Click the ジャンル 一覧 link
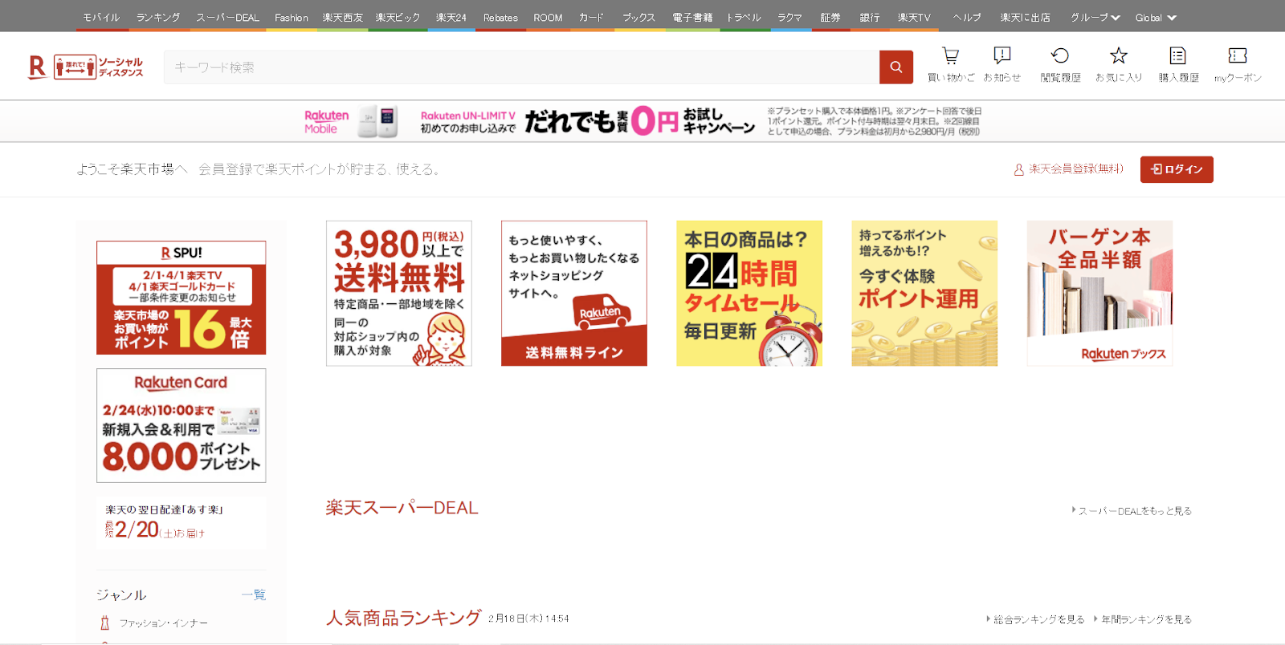This screenshot has width=1285, height=645. point(254,594)
